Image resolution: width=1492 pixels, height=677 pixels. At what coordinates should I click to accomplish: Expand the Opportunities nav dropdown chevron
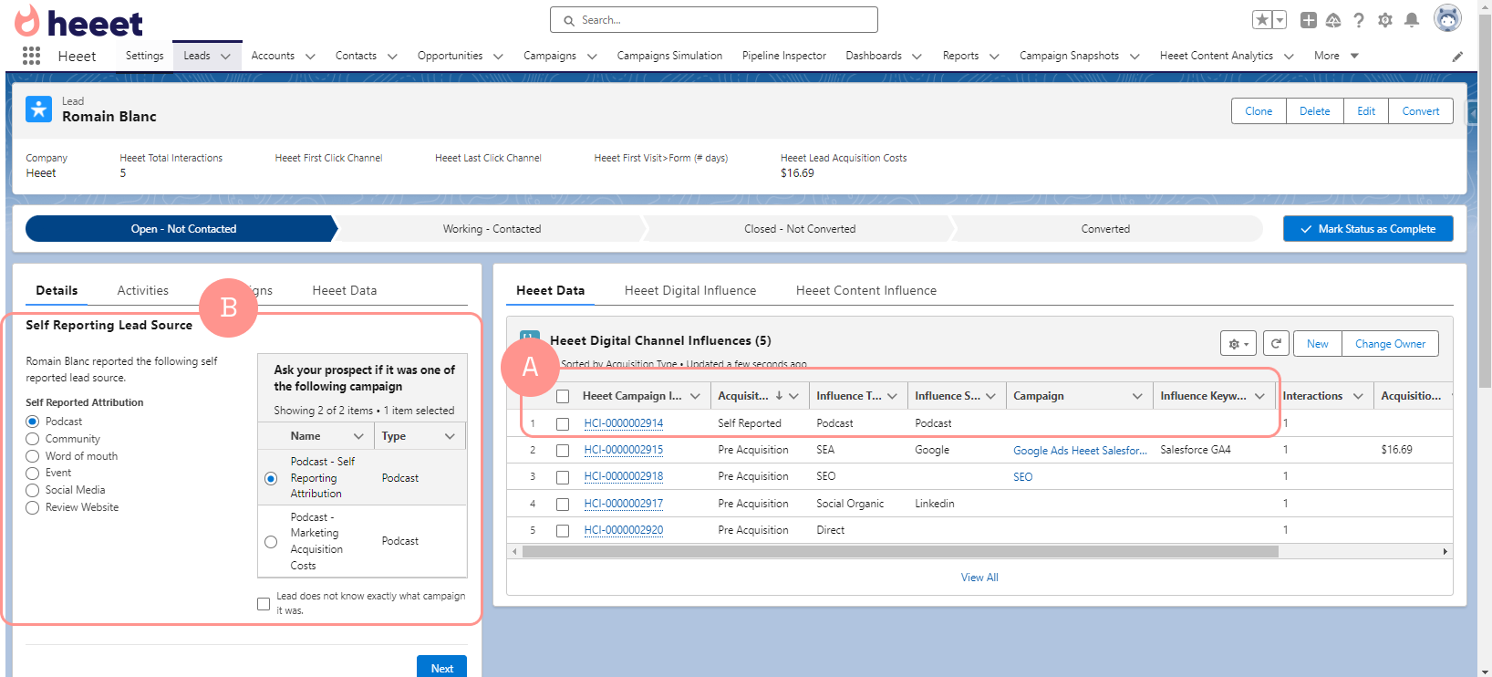point(498,57)
